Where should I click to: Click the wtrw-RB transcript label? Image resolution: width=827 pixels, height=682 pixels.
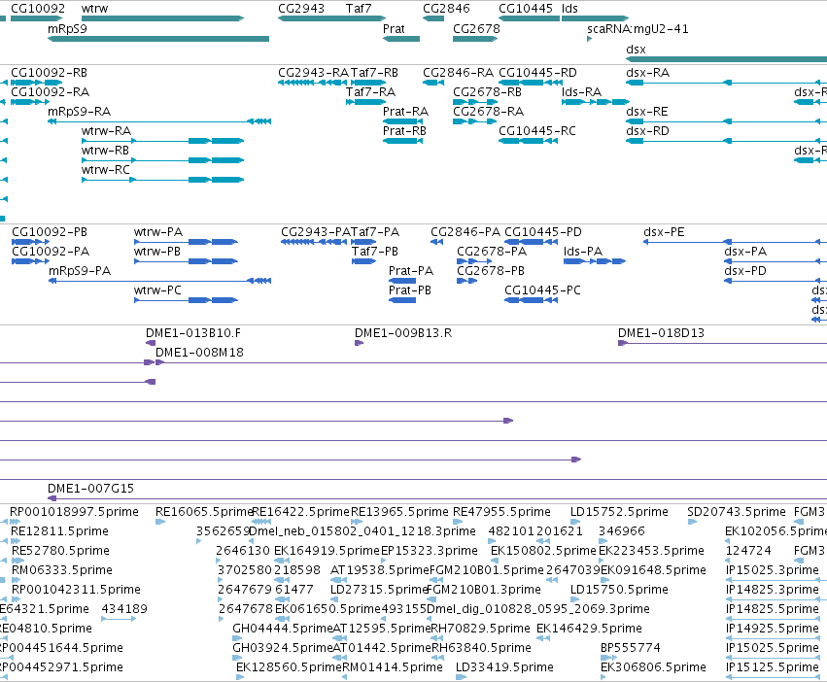point(106,151)
